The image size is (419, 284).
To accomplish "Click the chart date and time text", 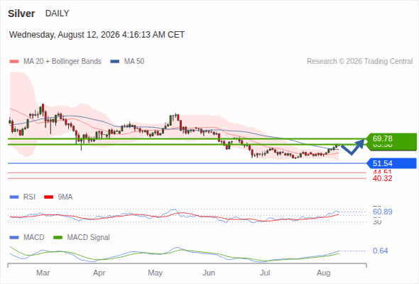I will [x=97, y=35].
